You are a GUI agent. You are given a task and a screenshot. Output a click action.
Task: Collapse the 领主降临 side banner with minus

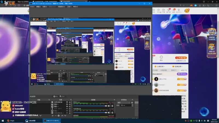pyautogui.click(x=212, y=26)
